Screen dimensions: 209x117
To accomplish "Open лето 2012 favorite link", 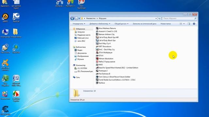I will click(81, 41).
